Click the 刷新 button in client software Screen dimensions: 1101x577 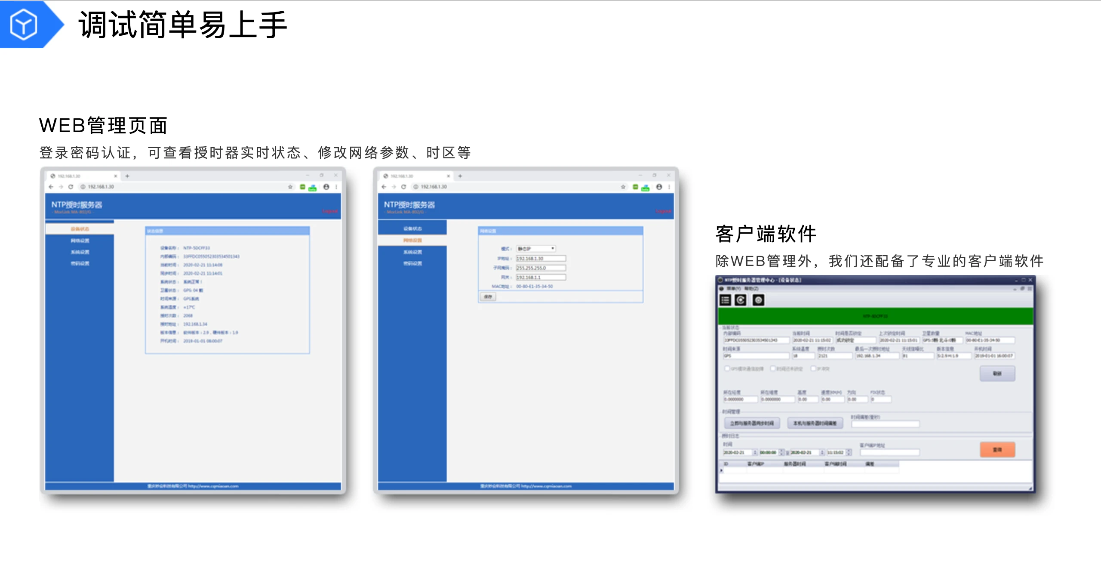[x=997, y=373]
